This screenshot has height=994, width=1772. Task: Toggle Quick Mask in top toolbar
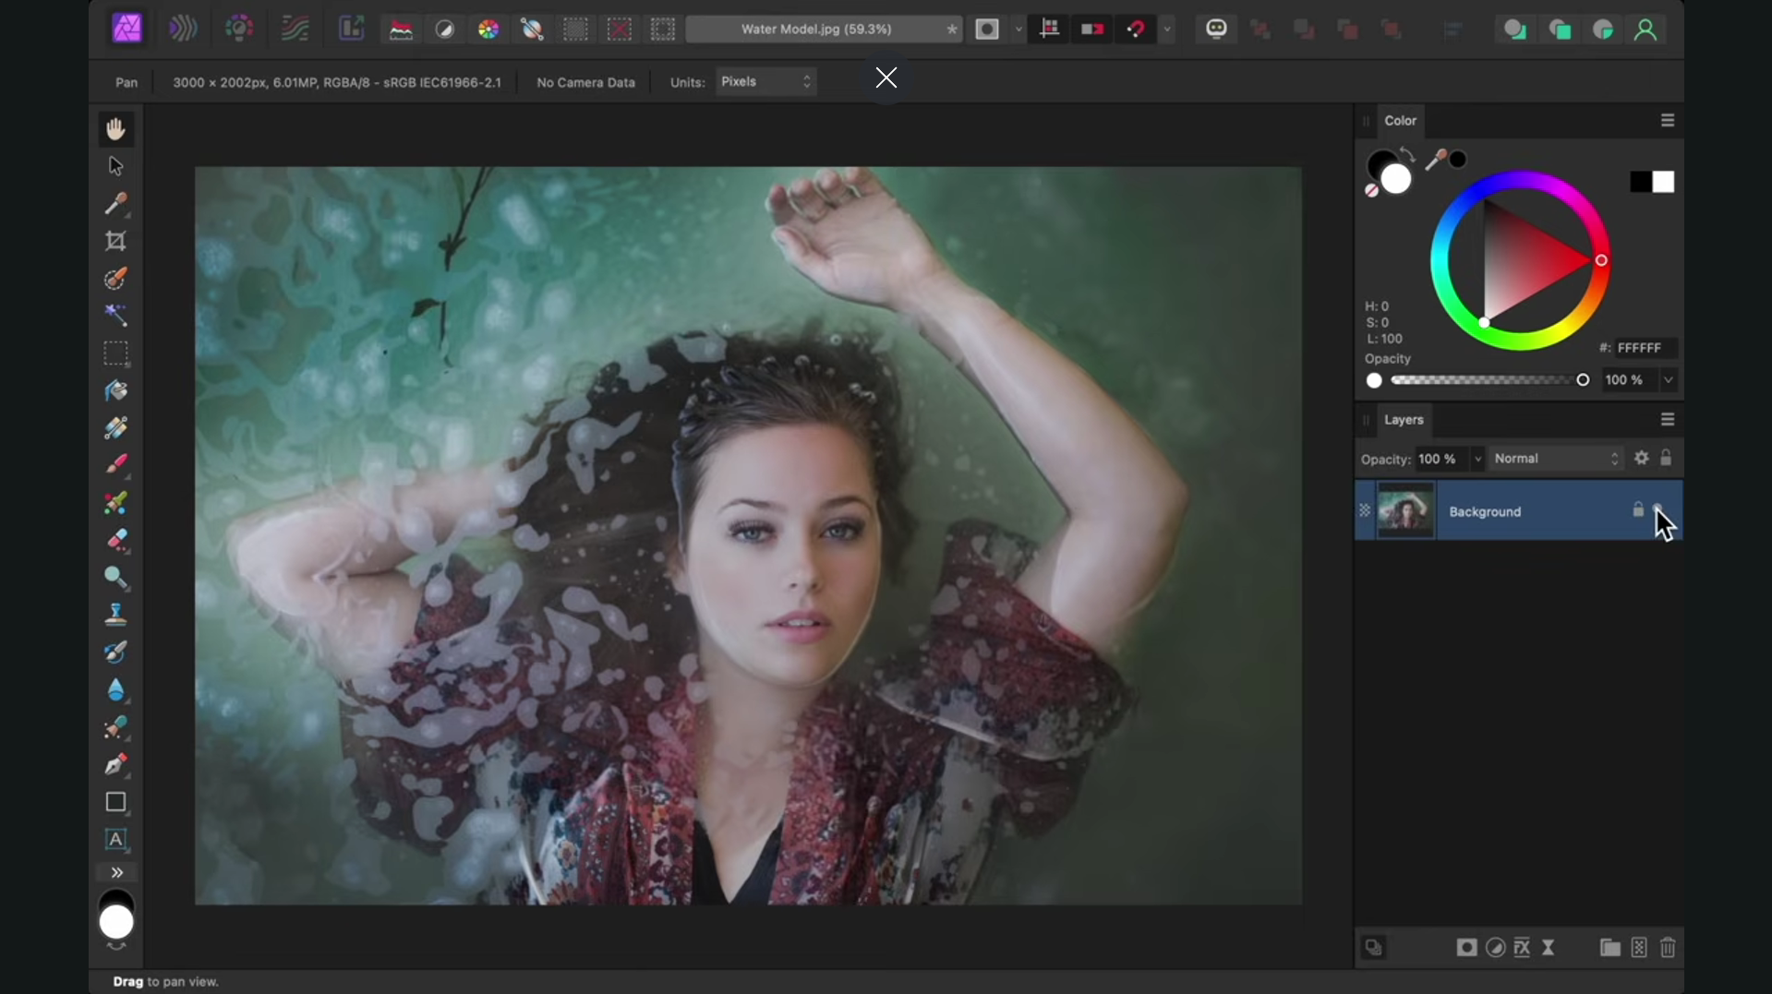(987, 30)
